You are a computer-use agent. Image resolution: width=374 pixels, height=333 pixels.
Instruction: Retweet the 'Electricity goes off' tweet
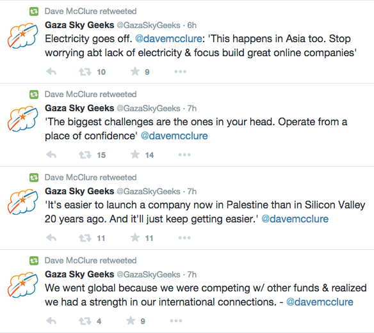[x=85, y=72]
